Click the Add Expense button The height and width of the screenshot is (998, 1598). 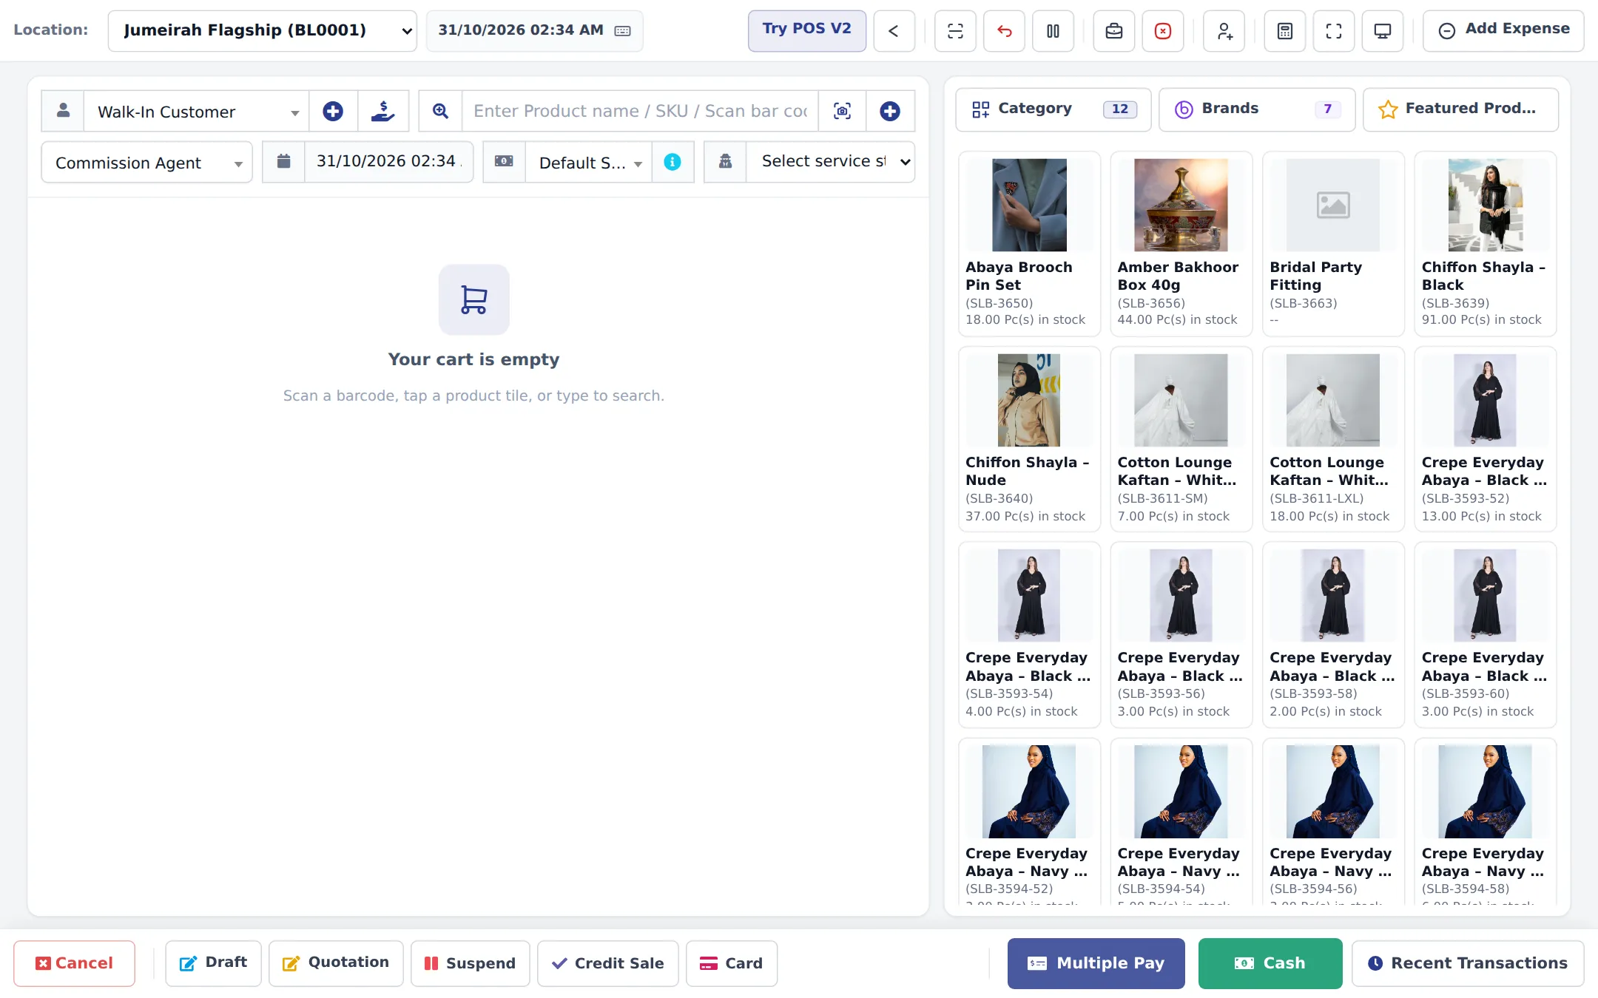point(1503,31)
